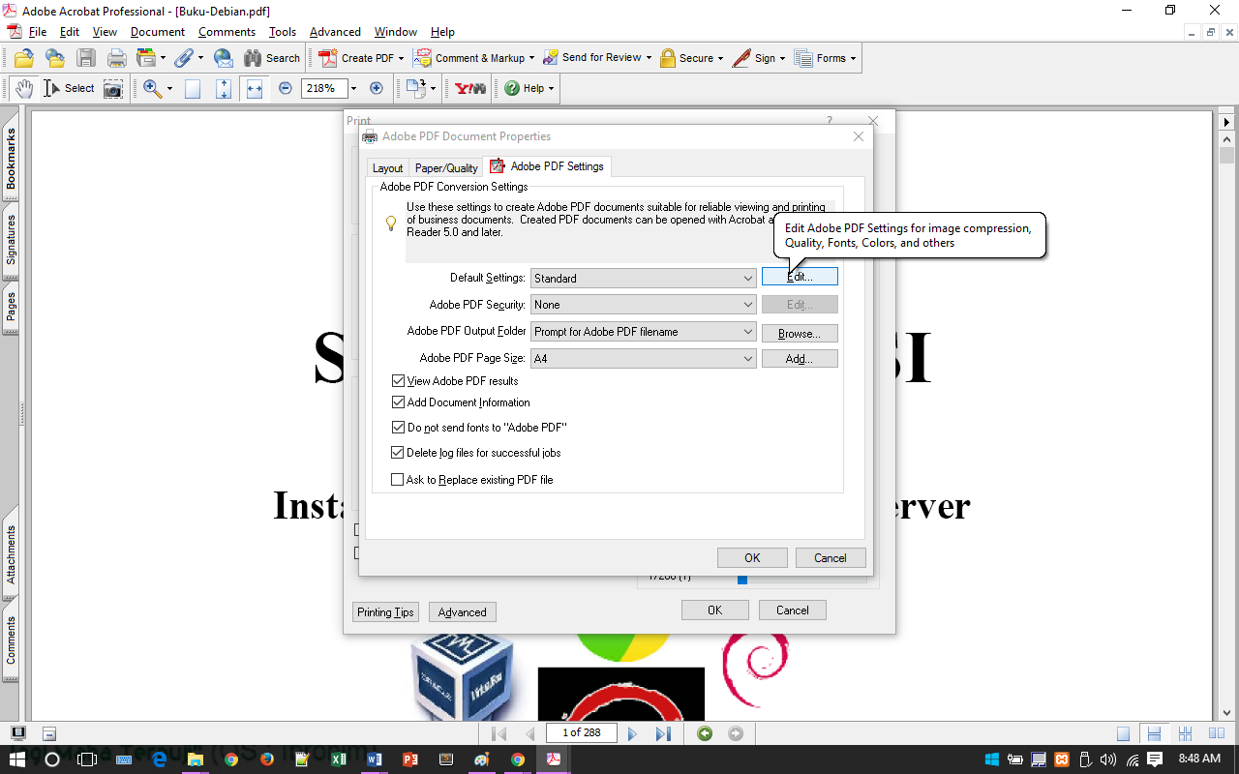Open the Adobe PDF Page Size dropdown

coord(644,359)
